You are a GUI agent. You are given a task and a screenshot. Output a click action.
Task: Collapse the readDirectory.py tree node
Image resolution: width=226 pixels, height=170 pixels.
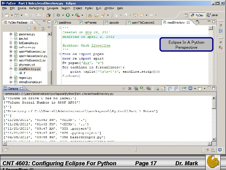point(11,69)
